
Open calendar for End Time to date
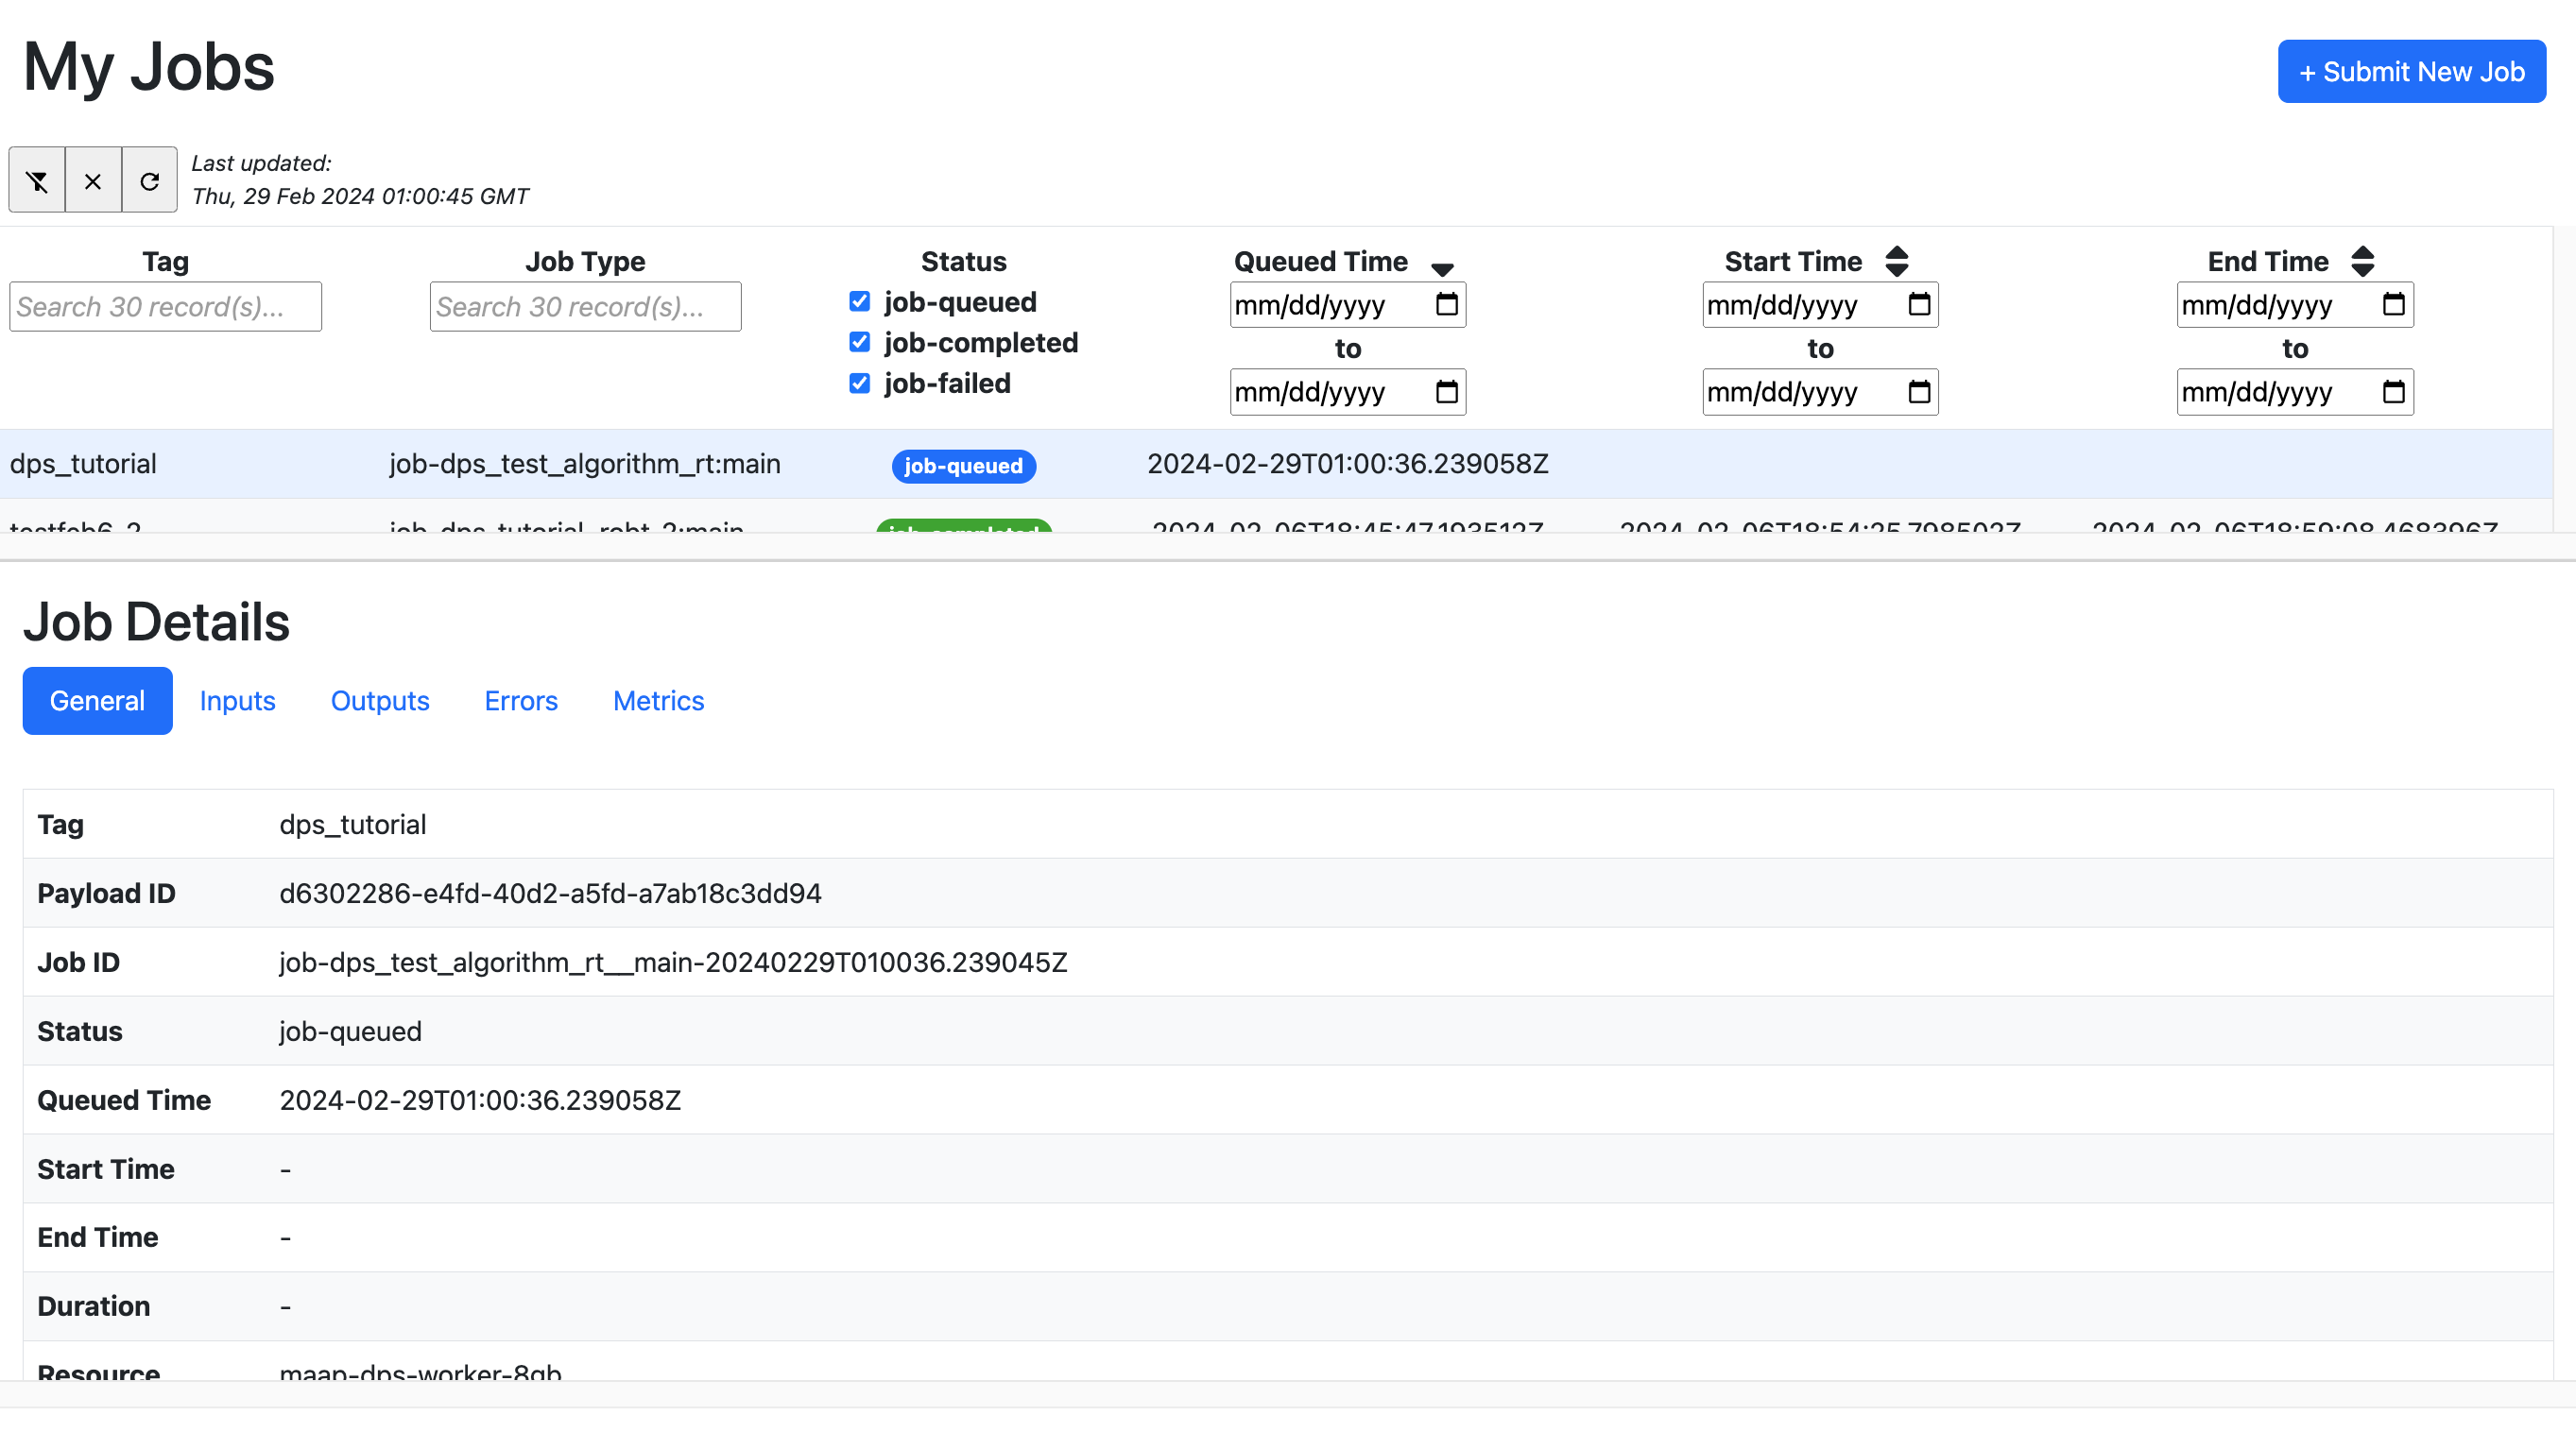[x=2394, y=391]
